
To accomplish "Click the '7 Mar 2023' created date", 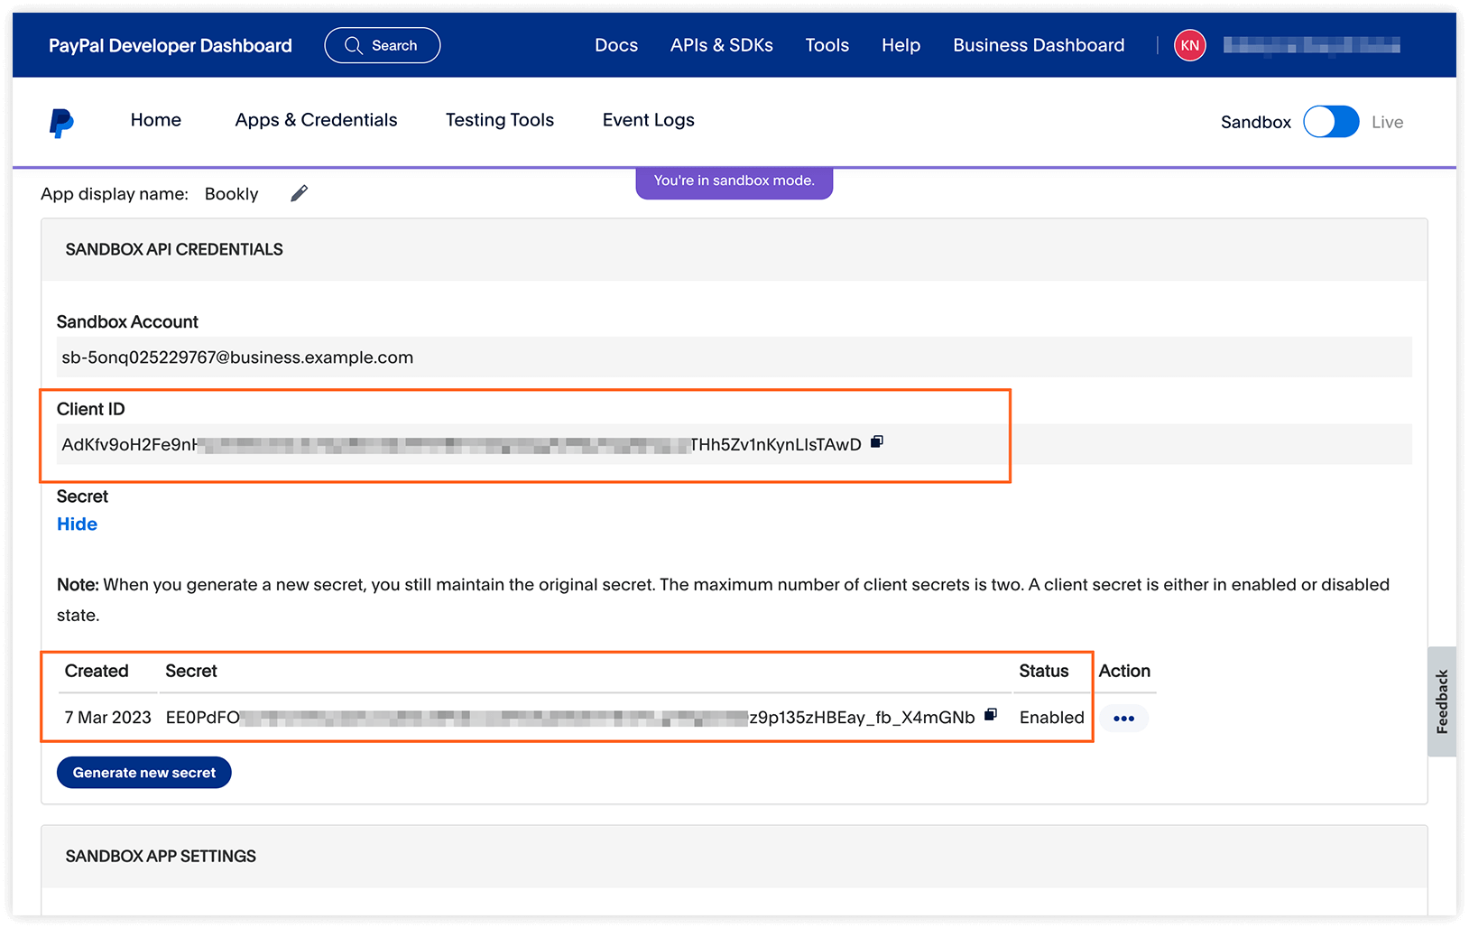I will coord(108,718).
